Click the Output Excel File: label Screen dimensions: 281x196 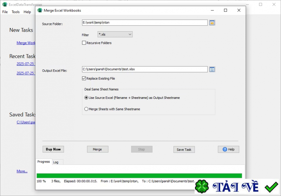tap(54, 70)
